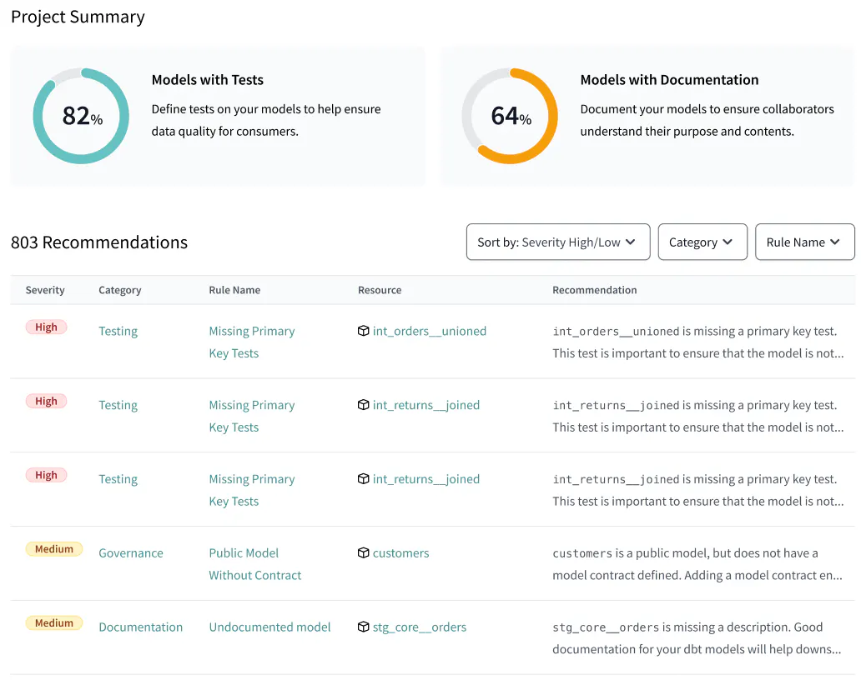This screenshot has height=680, width=861.
Task: Open the Public Model Without Contract rule
Action: click(x=254, y=563)
